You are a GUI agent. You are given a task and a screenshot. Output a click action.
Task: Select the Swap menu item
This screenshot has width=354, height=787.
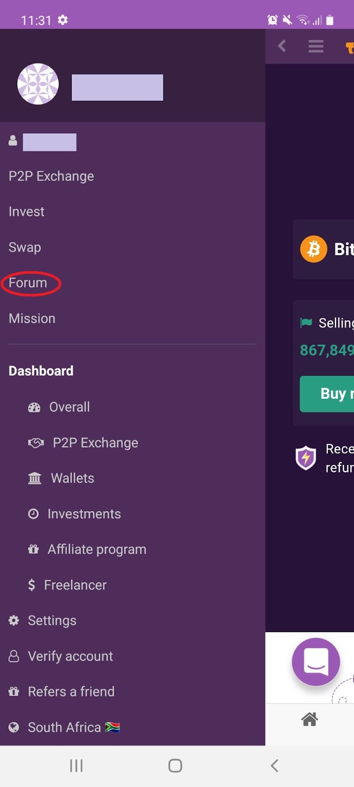click(25, 247)
